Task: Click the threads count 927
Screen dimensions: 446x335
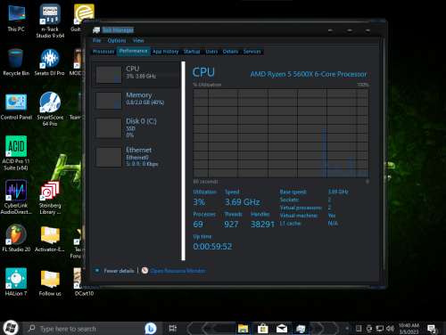Action: pyautogui.click(x=231, y=225)
